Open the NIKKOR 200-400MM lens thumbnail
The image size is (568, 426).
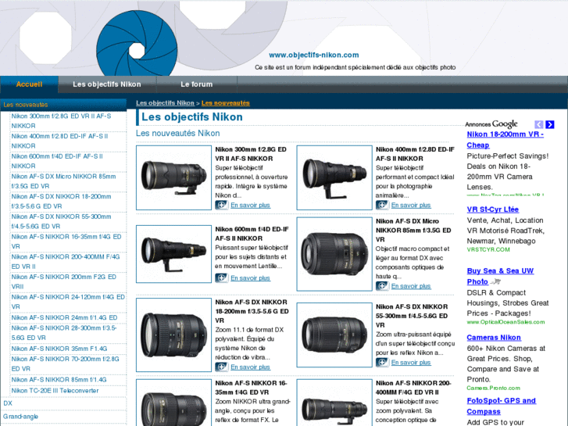tap(334, 403)
